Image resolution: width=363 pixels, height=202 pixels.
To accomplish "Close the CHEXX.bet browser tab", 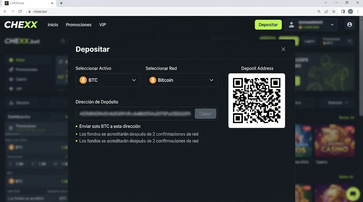I will click(52, 3).
